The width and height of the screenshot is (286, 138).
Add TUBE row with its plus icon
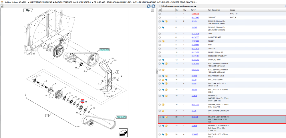(160, 34)
